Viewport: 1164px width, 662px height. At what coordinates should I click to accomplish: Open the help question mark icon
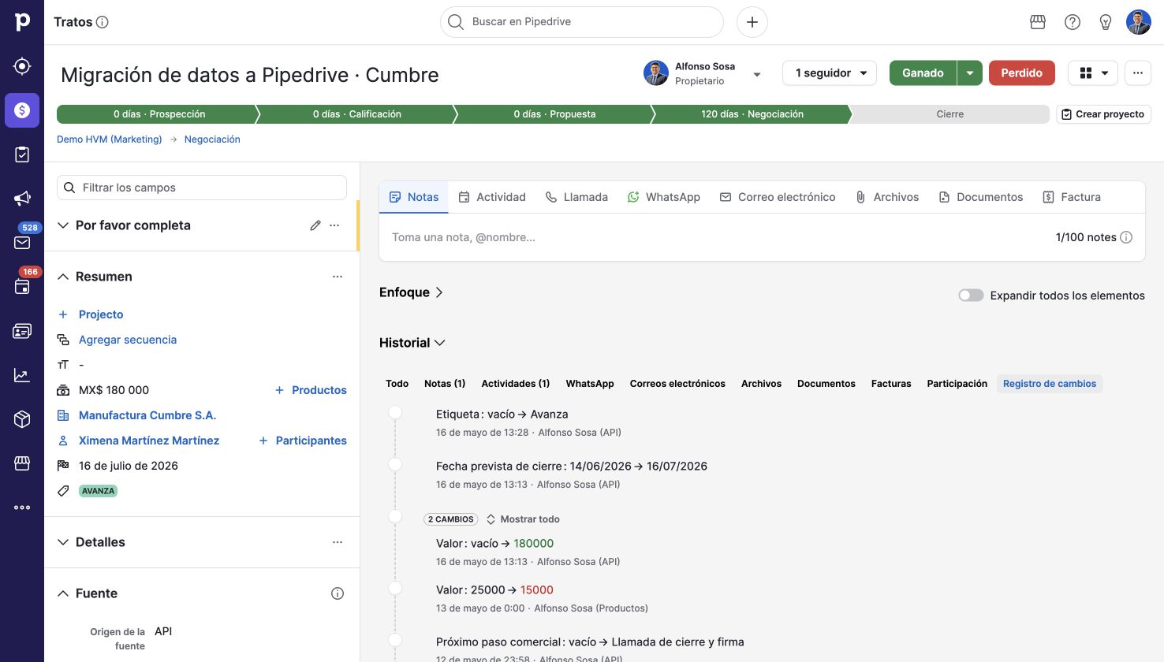coord(1073,22)
